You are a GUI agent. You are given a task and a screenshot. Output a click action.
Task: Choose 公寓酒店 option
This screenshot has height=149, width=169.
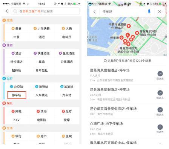[67, 62]
